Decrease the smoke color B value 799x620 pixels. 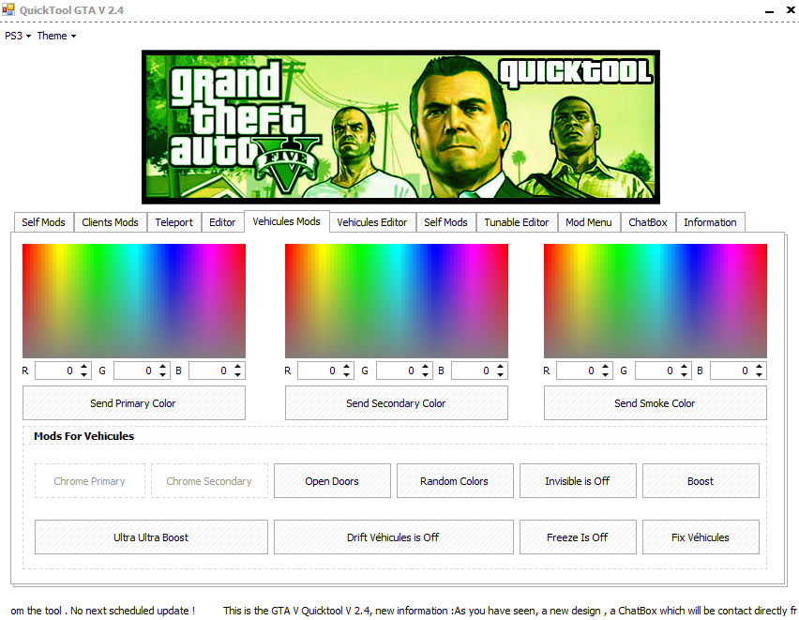click(x=760, y=375)
